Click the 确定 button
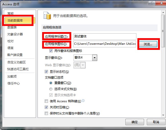Screen dimensions: 166x130 coord(135,122)
